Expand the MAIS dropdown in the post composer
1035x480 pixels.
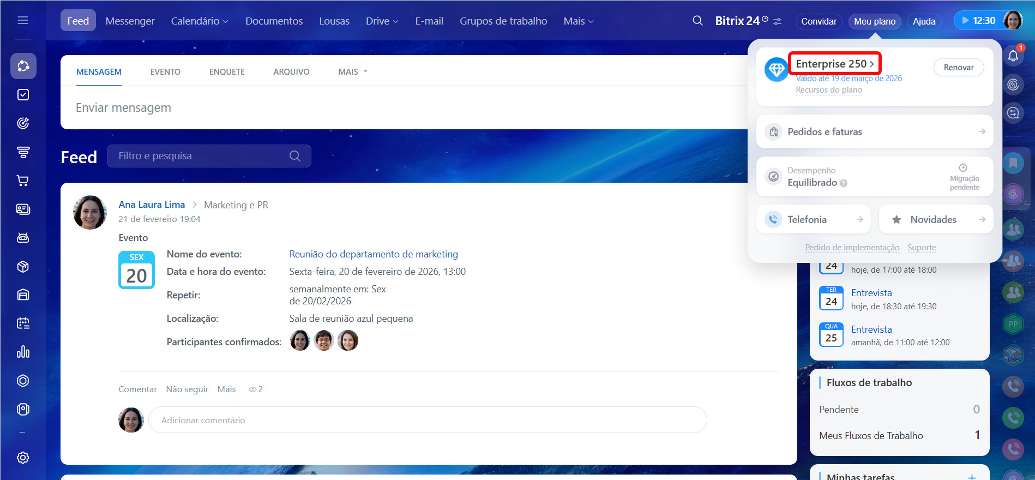(x=352, y=72)
